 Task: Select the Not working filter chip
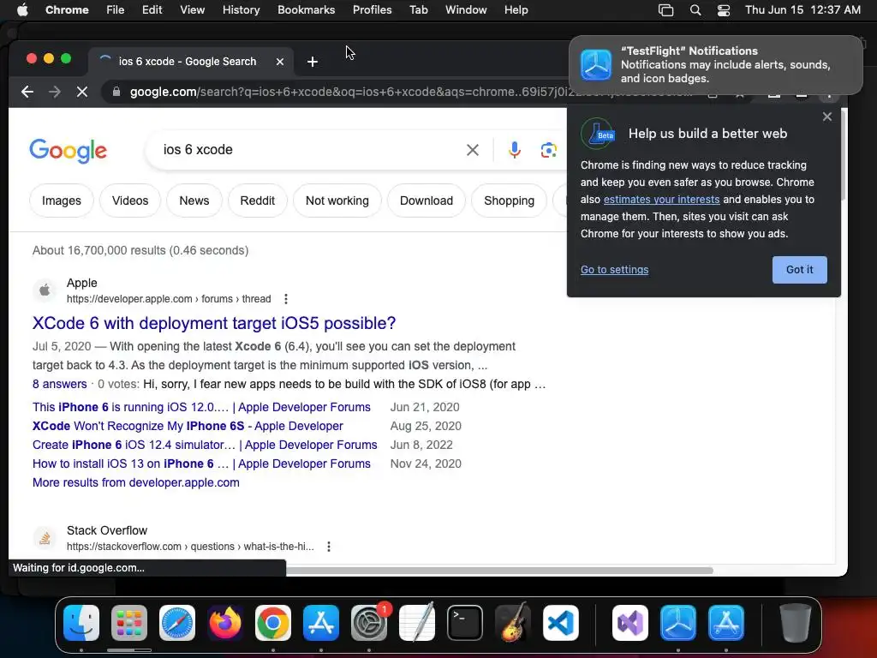(337, 200)
